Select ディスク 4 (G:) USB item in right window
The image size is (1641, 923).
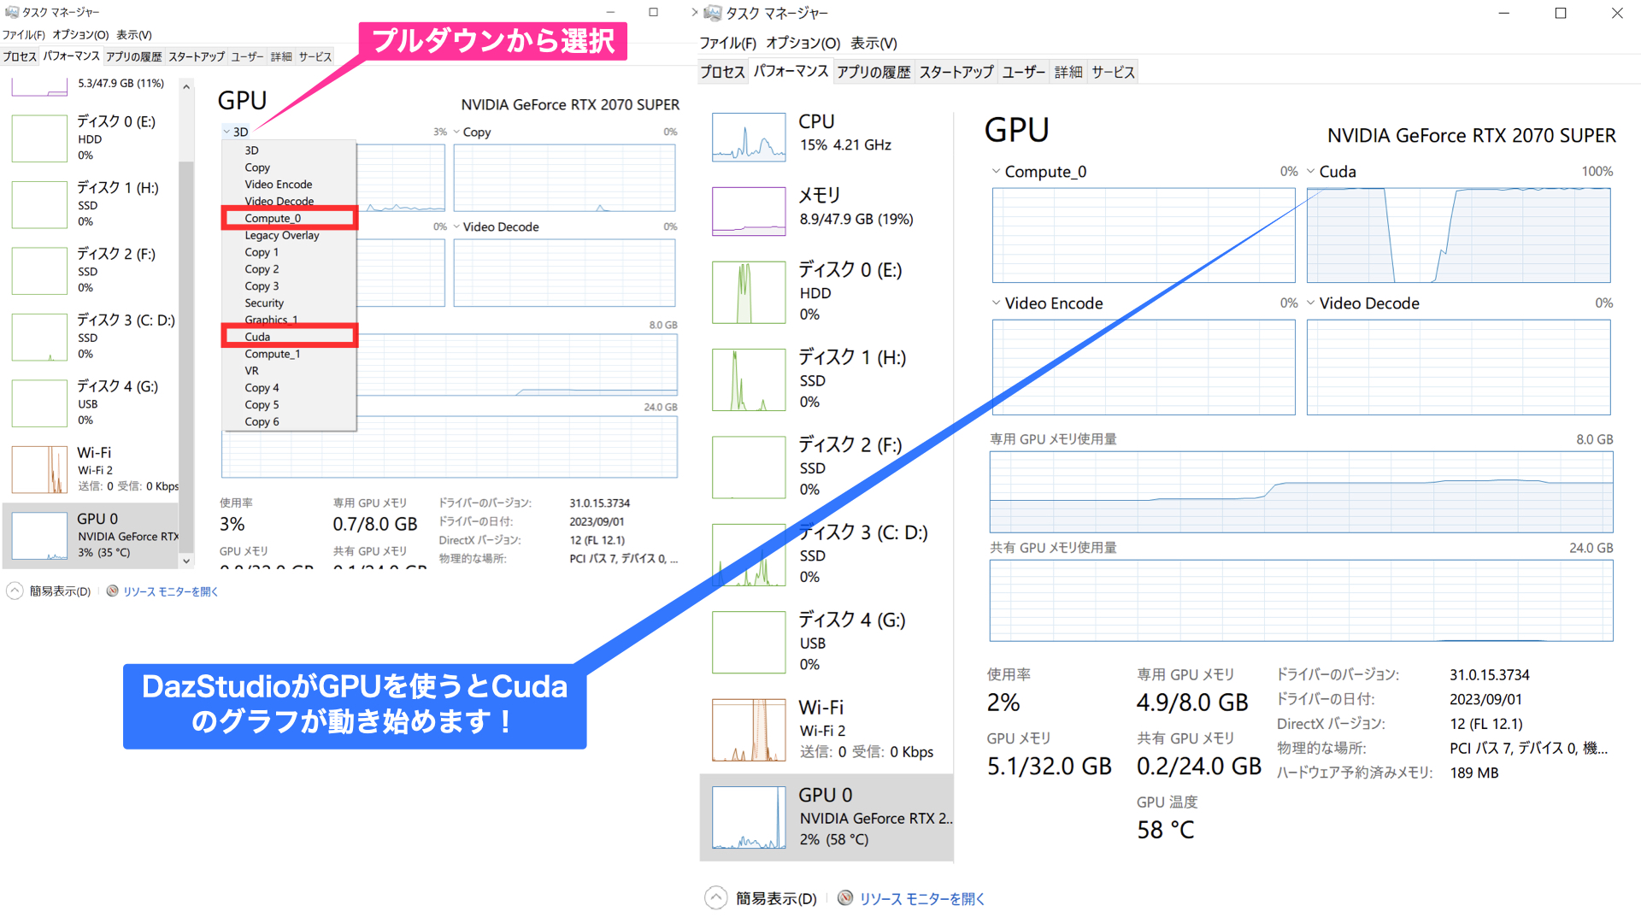pyautogui.click(x=826, y=642)
